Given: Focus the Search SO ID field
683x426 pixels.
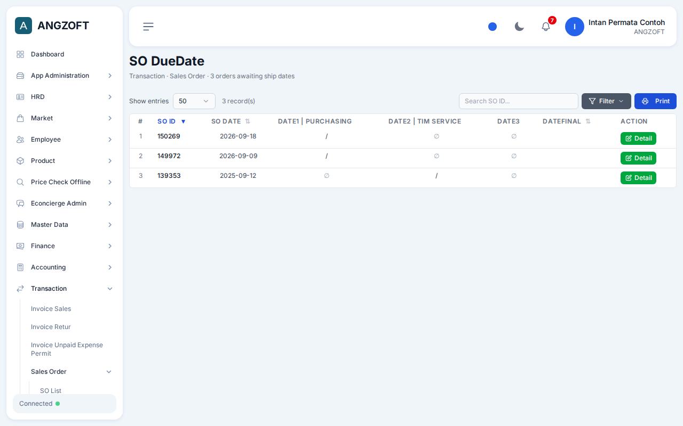Looking at the screenshot, I should [x=519, y=101].
